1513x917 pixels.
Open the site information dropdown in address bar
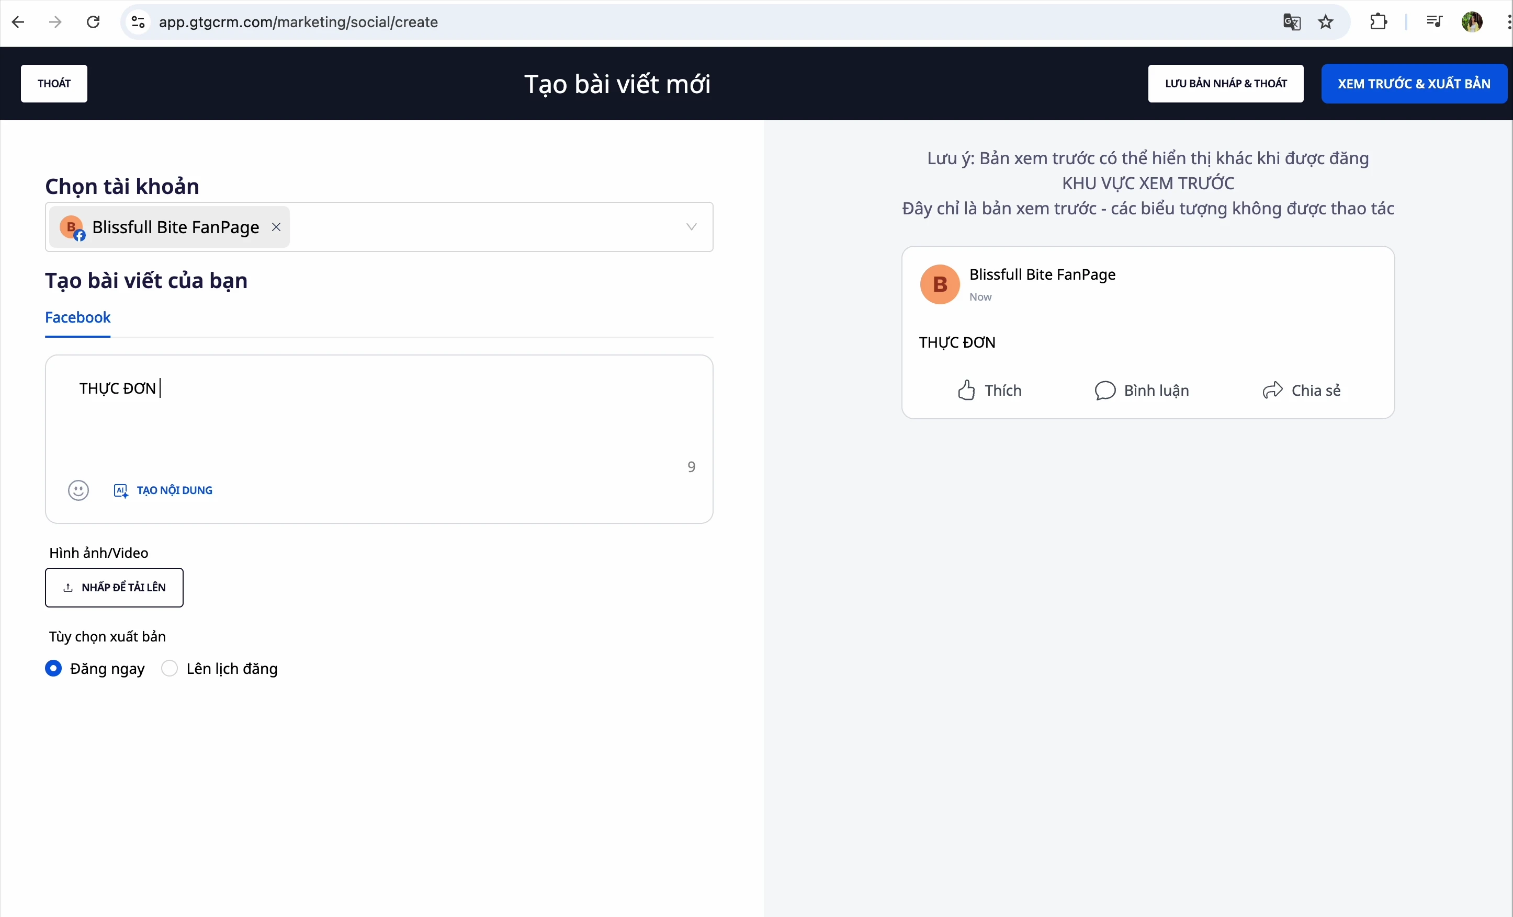coord(138,22)
